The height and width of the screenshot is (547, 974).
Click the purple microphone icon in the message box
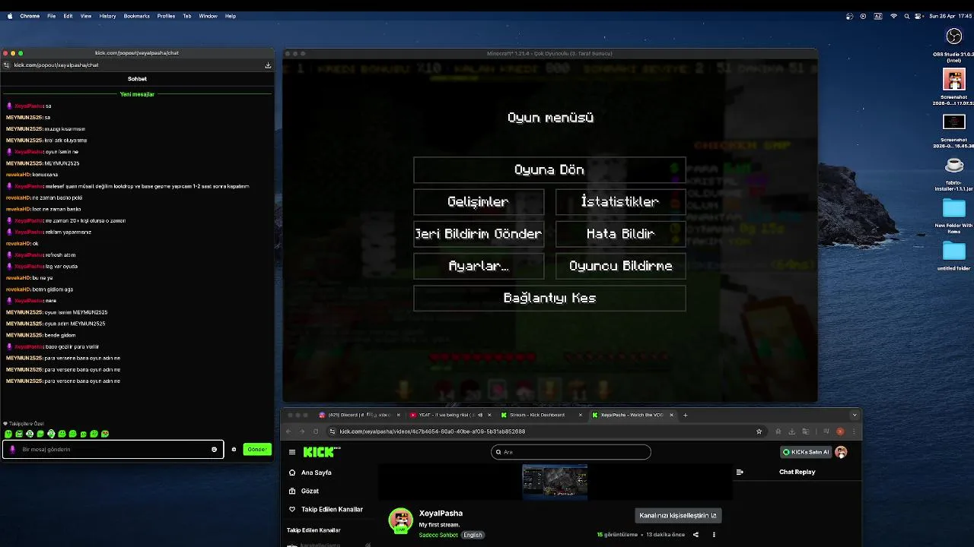click(12, 449)
